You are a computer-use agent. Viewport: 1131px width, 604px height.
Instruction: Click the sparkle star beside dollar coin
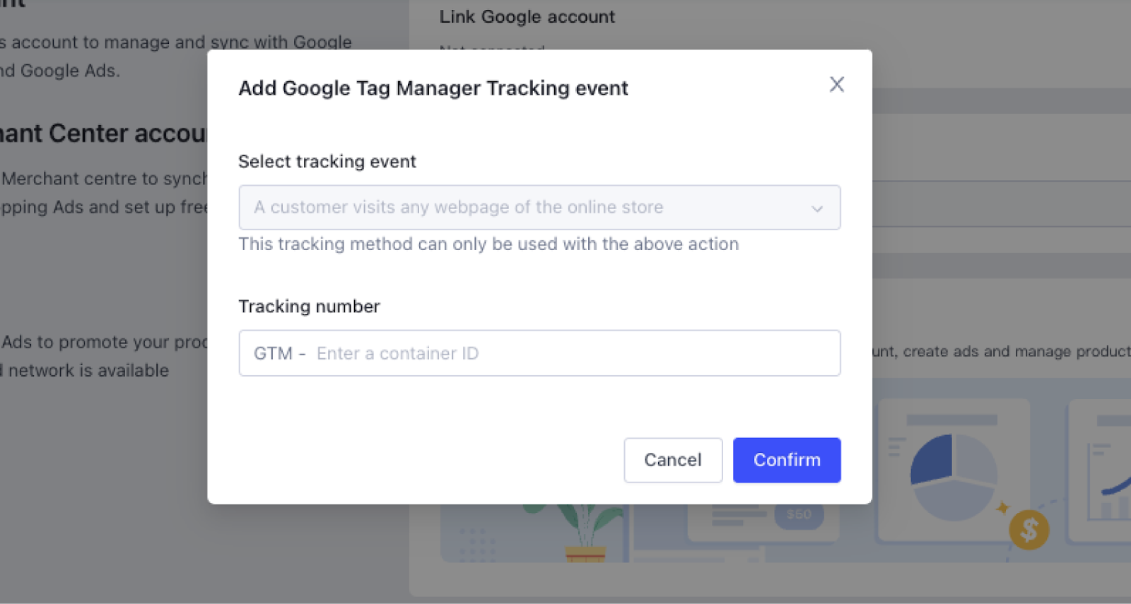[x=1002, y=507]
